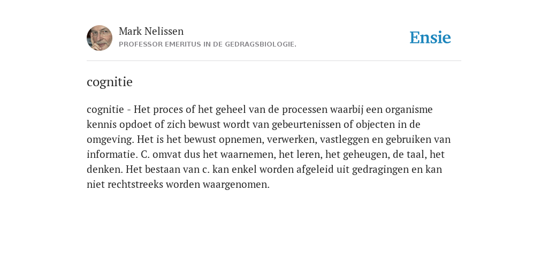This screenshot has width=548, height=274.
Task: Click the 'cognitie' heading title
Action: click(110, 82)
